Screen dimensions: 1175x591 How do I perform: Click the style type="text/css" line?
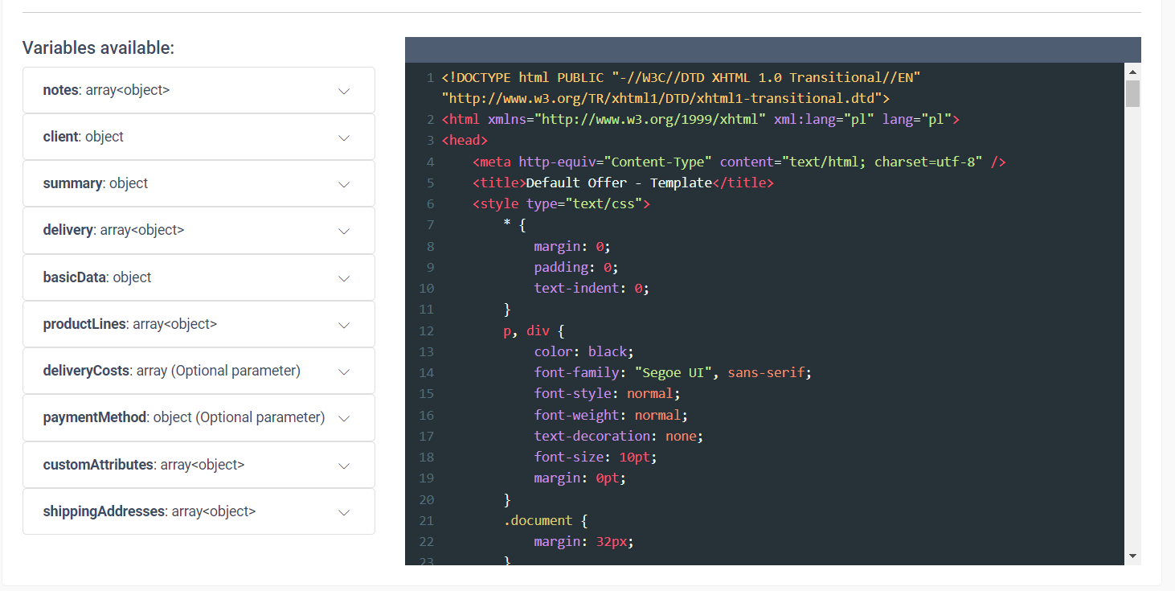click(x=561, y=204)
